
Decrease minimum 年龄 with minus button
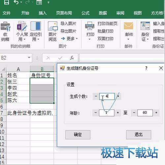[95, 113]
